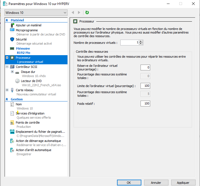Expand the Processeur tree node
The image size is (200, 186).
coord(7,58)
